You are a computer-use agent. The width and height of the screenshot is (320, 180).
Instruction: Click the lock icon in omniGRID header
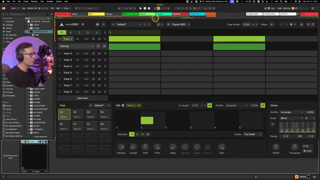[301, 24]
